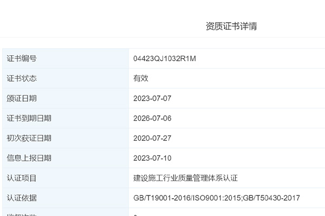
Task: Select the 有效 status value
Action: [x=141, y=78]
